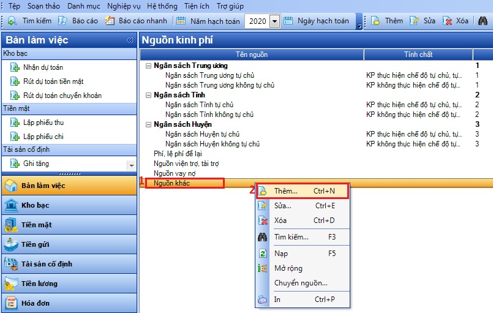Screen dimensions: 493x313
Task: Open the Danh mục menu
Action: [x=84, y=6]
